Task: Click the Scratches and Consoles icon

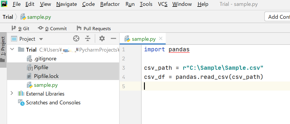Action: (x=21, y=102)
